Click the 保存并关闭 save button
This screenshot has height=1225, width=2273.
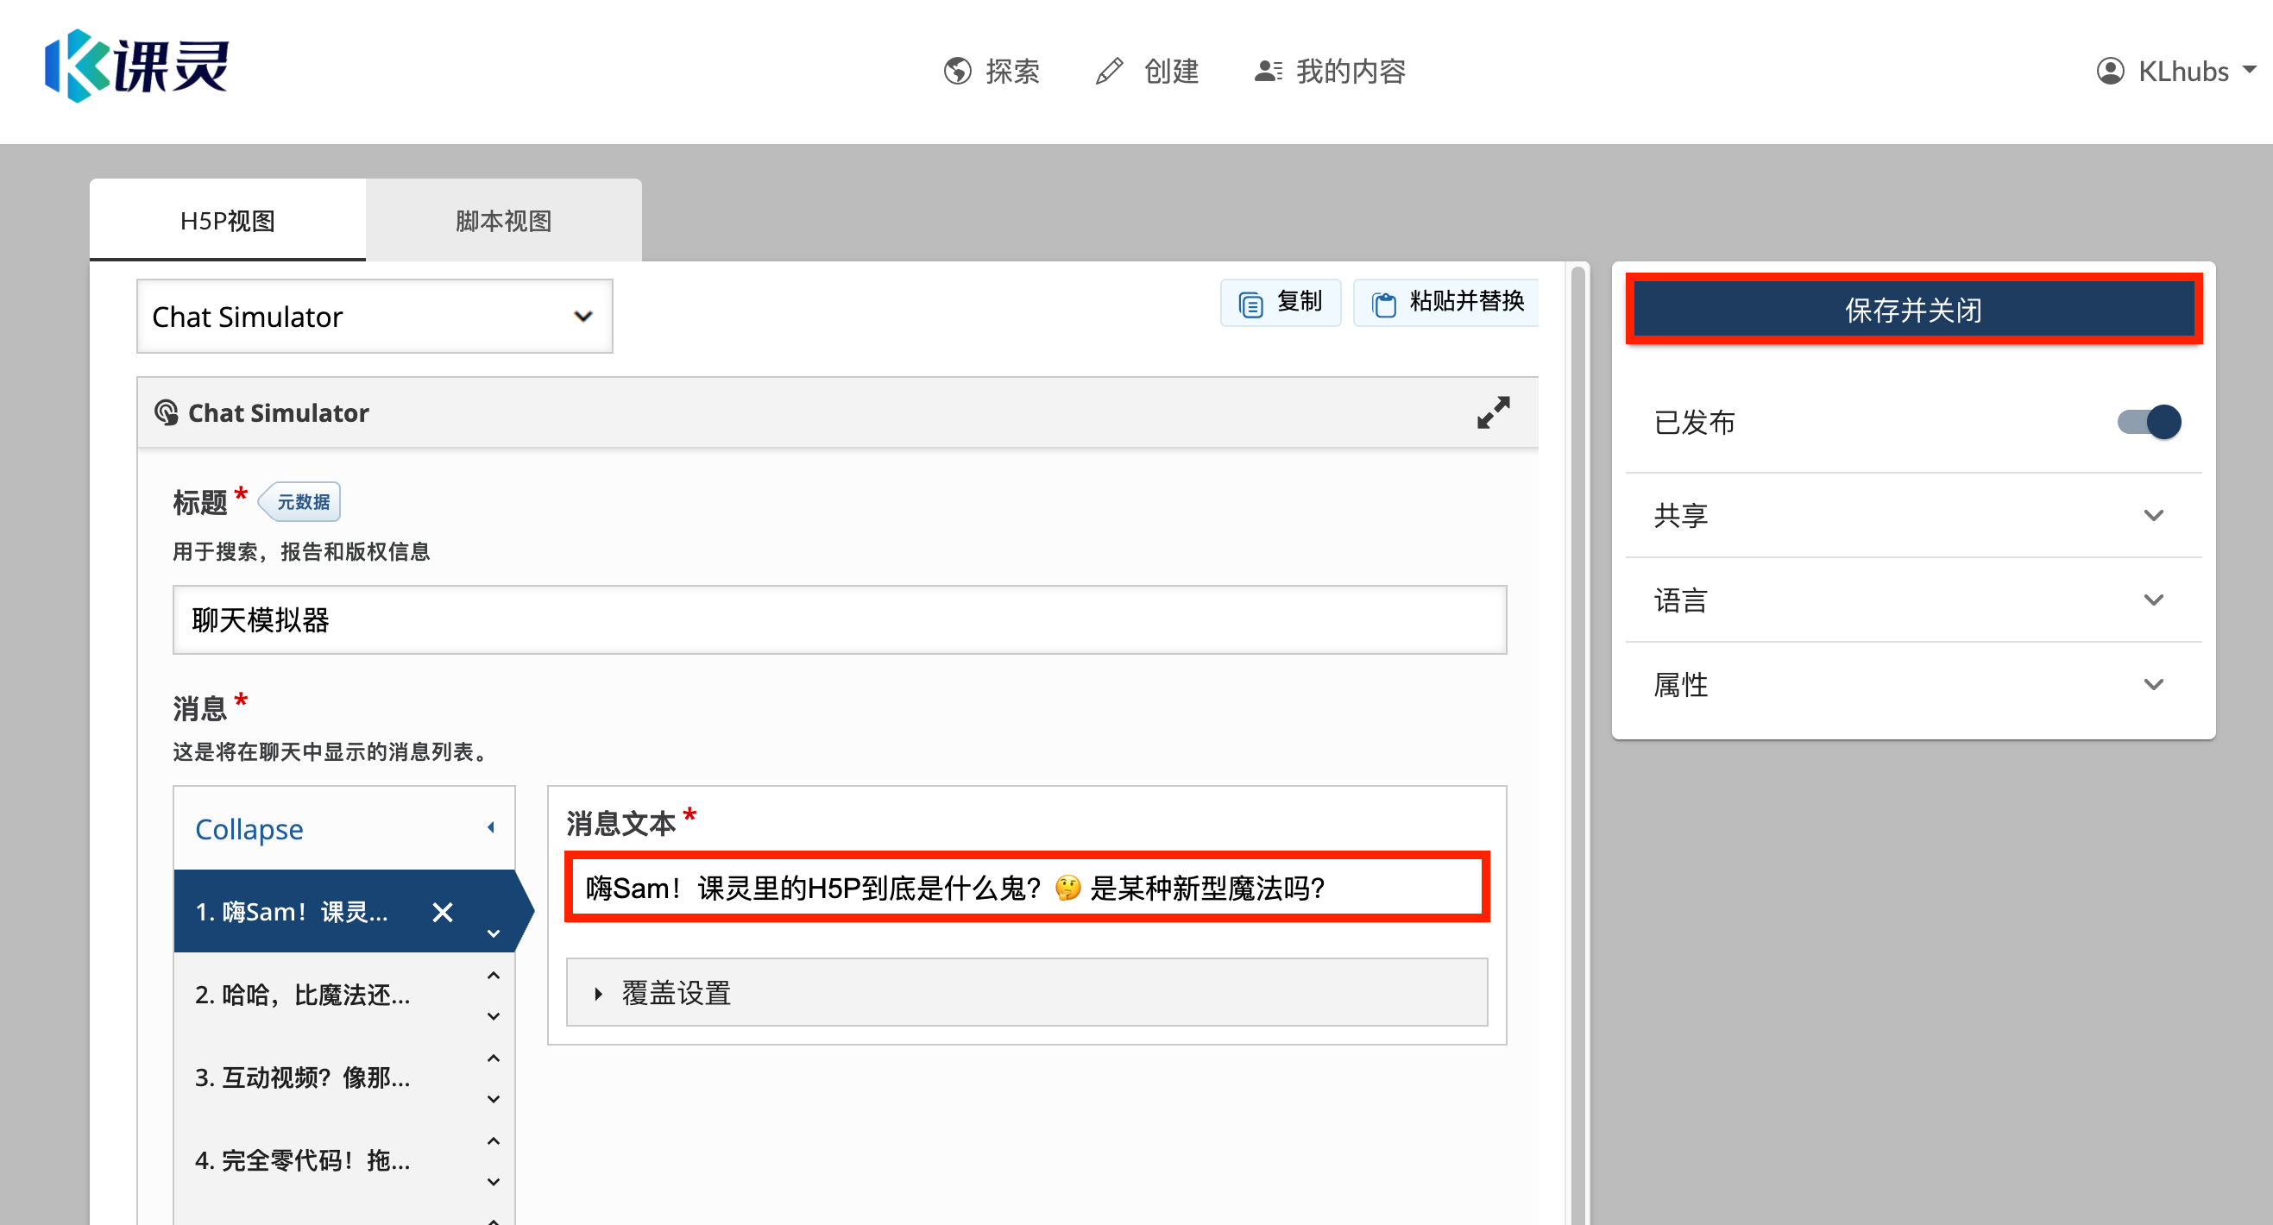pyautogui.click(x=1913, y=310)
